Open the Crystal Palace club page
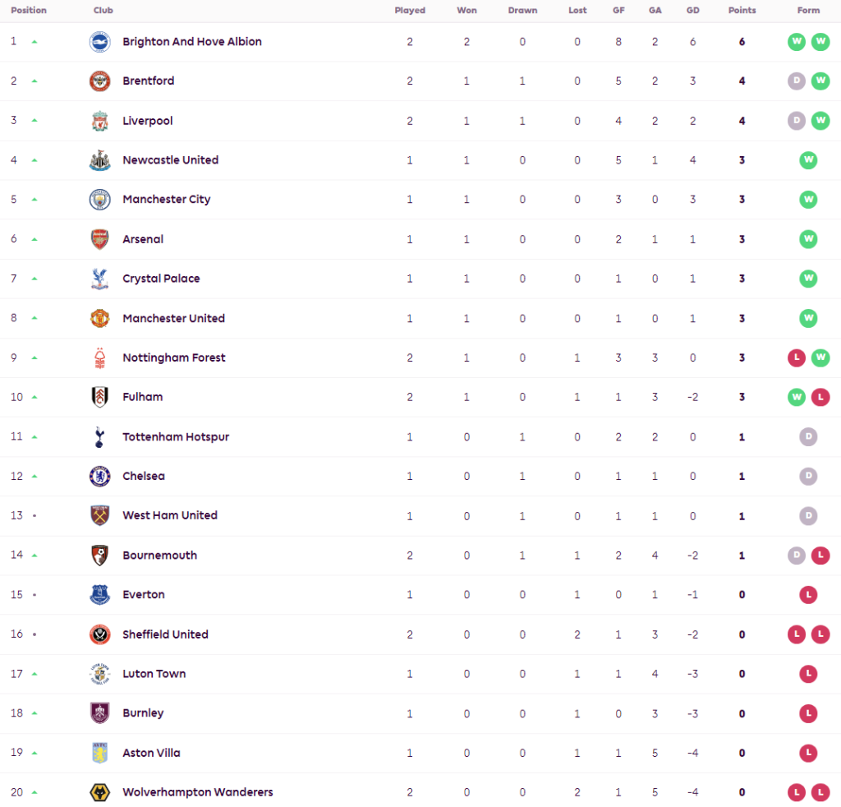The image size is (841, 807). pyautogui.click(x=161, y=279)
